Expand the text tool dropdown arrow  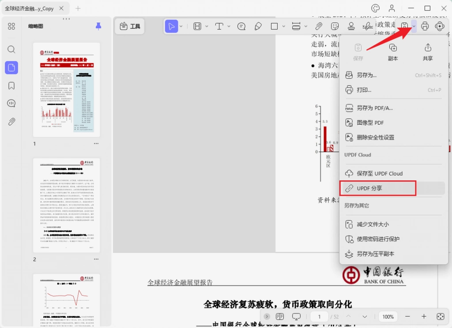pyautogui.click(x=229, y=26)
